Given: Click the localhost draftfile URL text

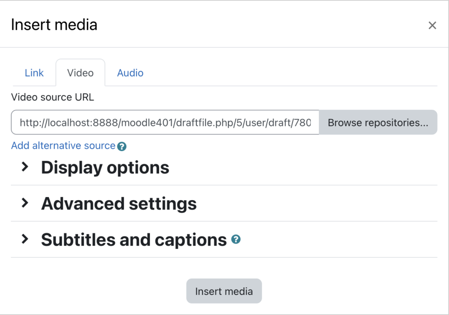Looking at the screenshot, I should (x=165, y=123).
